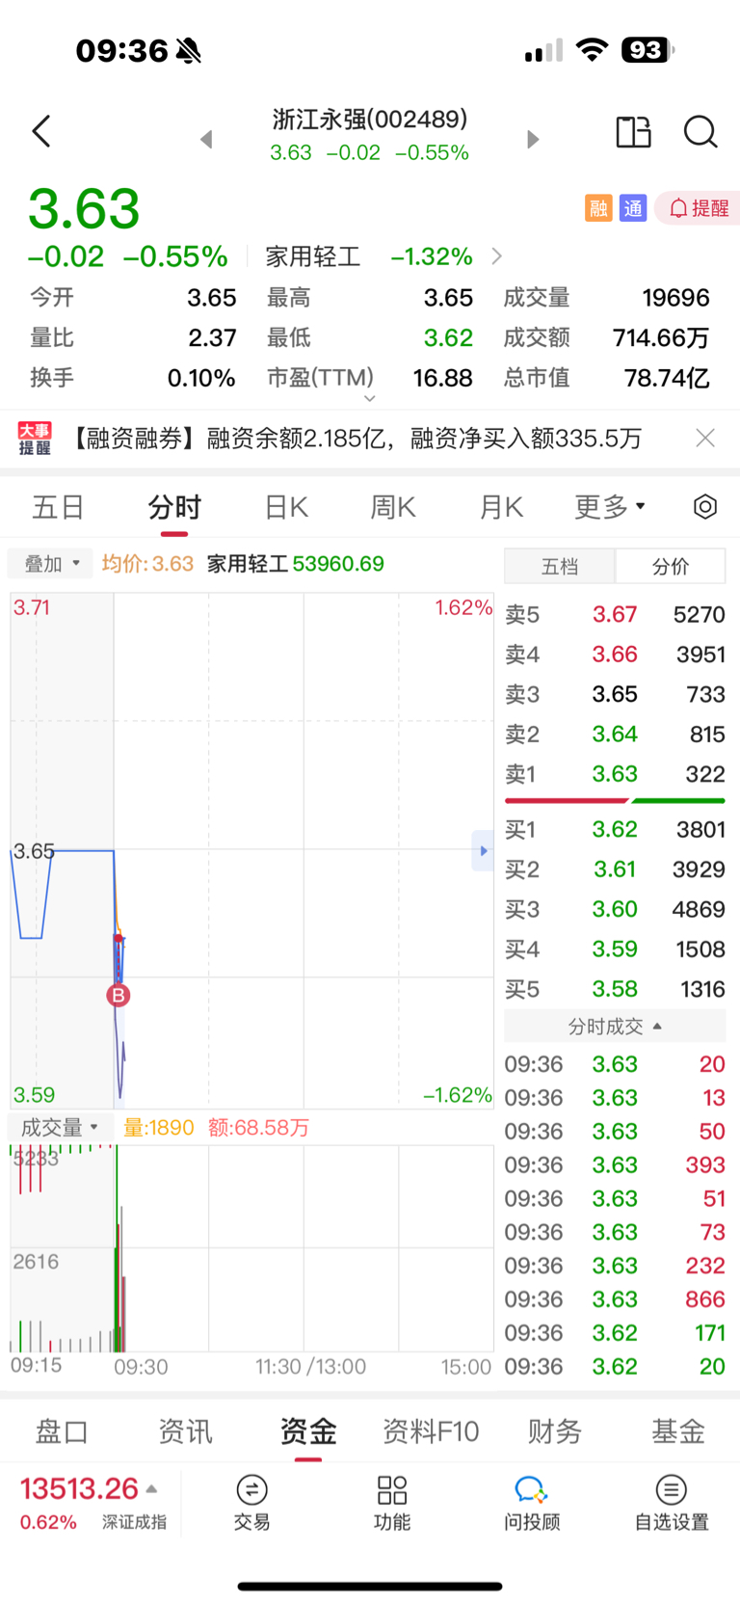Go to next stock with right triangle
Screen dimensions: 740x1605
[x=533, y=140]
